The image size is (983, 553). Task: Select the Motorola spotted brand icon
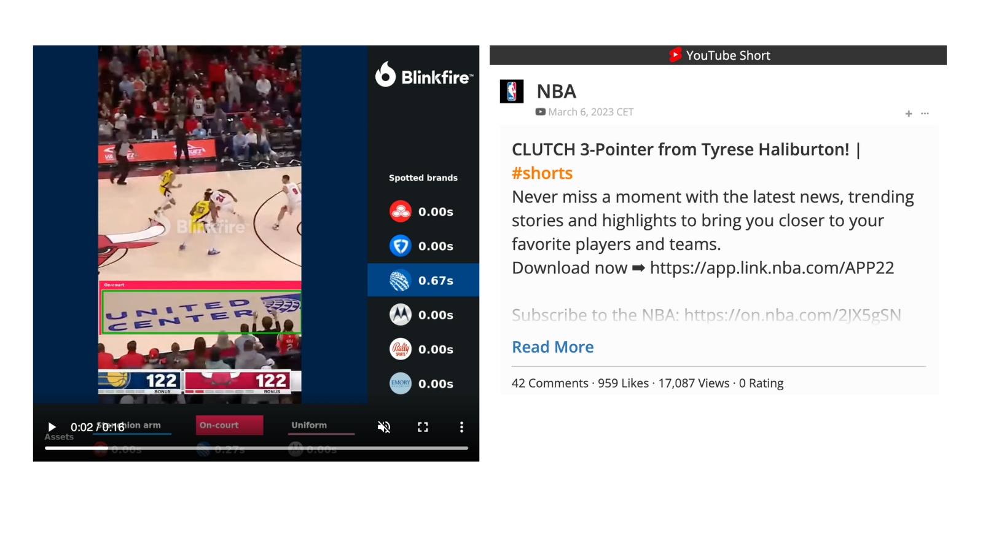point(401,314)
